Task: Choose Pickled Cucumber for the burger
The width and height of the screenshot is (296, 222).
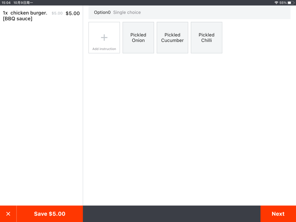Action: point(172,38)
